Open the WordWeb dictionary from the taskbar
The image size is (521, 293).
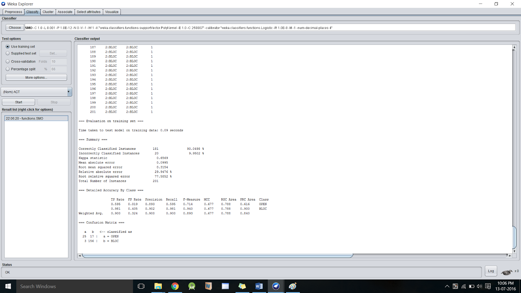click(x=208, y=286)
